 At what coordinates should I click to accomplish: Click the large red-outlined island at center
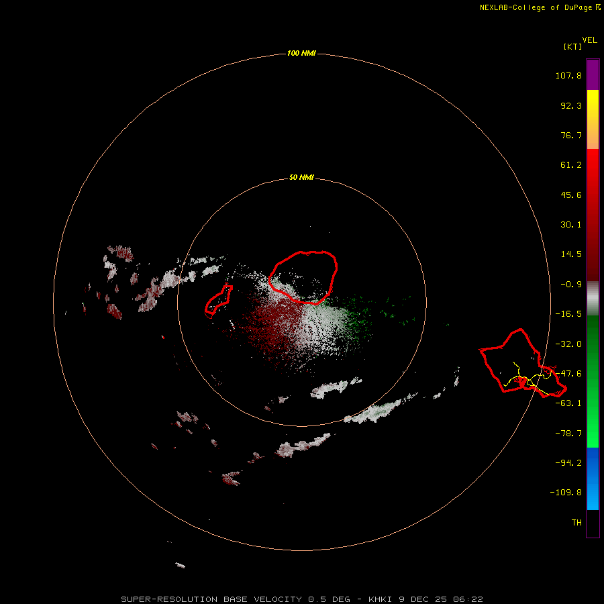coord(303,277)
